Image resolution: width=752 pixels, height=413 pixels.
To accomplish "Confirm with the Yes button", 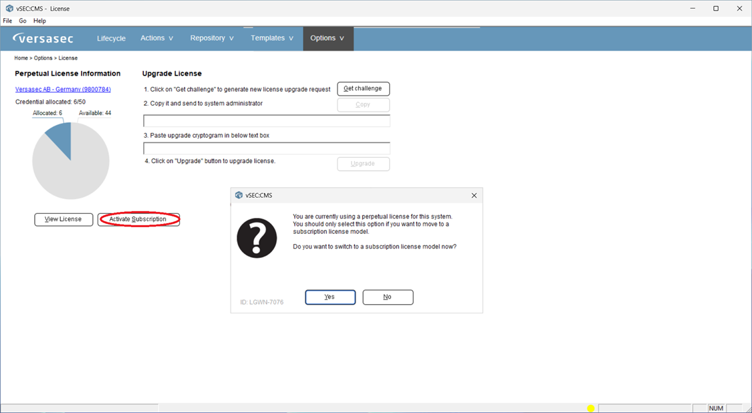I will [x=330, y=297].
